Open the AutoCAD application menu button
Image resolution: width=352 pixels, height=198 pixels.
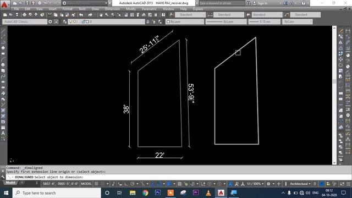pos(4,4)
